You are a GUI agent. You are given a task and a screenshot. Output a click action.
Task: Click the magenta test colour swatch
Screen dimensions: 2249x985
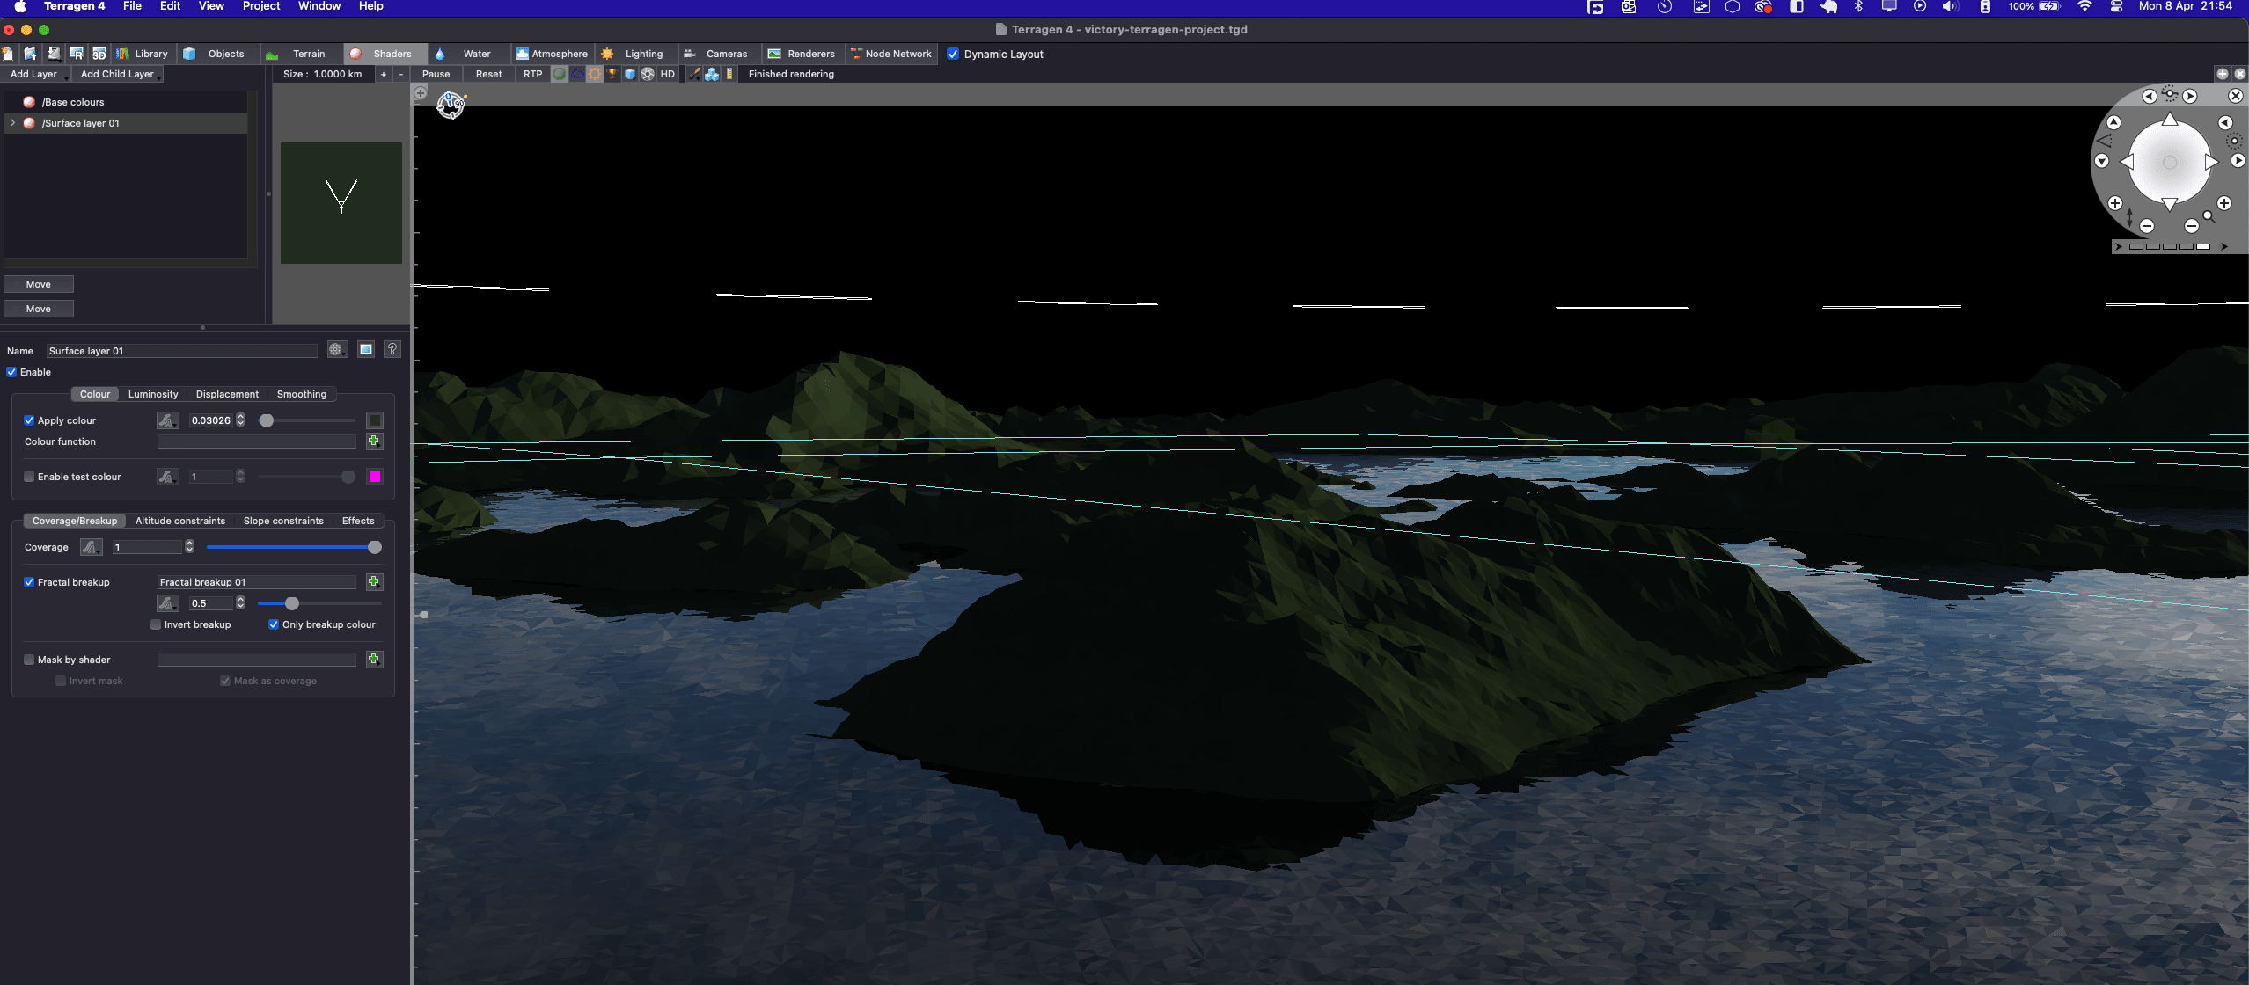point(375,477)
